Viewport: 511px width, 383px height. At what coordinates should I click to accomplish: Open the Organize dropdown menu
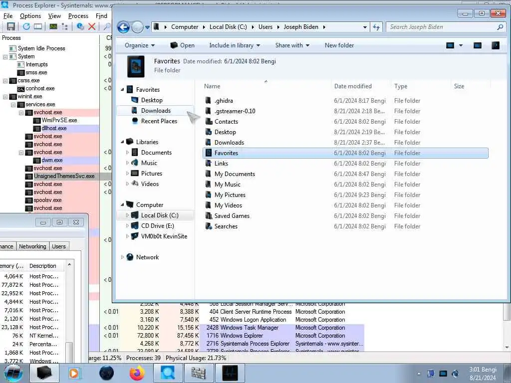point(140,45)
